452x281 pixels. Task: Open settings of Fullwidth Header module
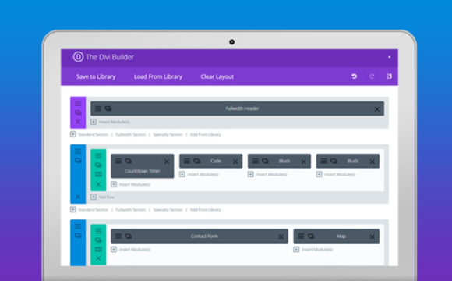pyautogui.click(x=98, y=108)
